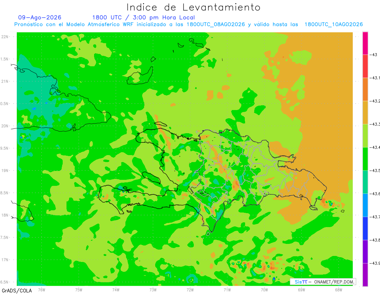Pick the purple swatch below -43.9
The width and height of the screenshot is (380, 294).
tap(365, 275)
